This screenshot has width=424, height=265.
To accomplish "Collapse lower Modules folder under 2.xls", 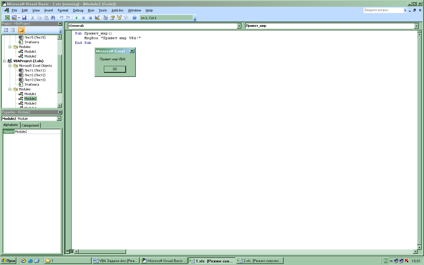I will coord(10,89).
